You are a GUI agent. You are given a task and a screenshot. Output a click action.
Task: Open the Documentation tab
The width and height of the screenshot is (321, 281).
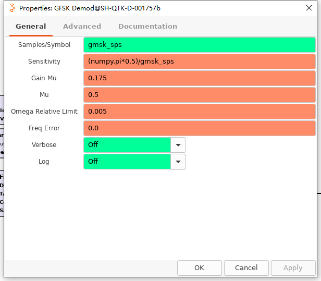(x=147, y=27)
